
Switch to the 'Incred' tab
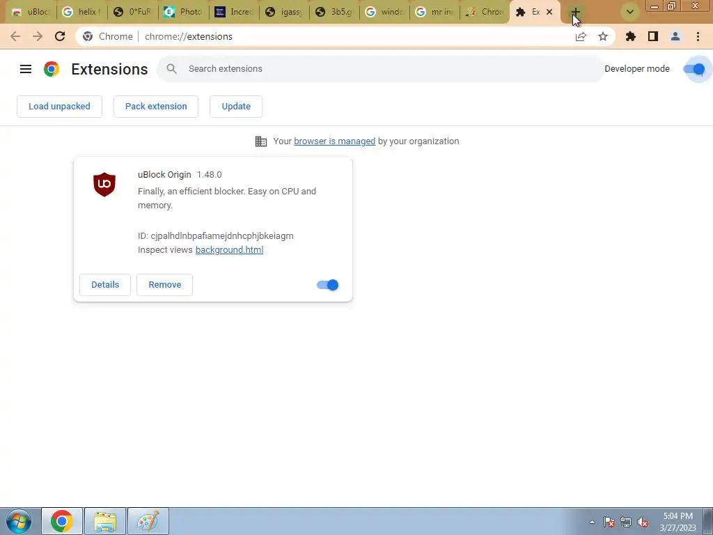(x=233, y=13)
